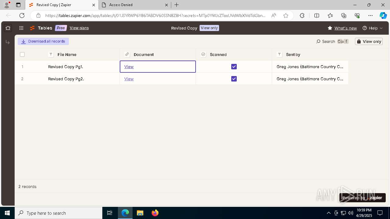390x219 pixels.
Task: Click the Sent by column text icon
Action: point(279,54)
